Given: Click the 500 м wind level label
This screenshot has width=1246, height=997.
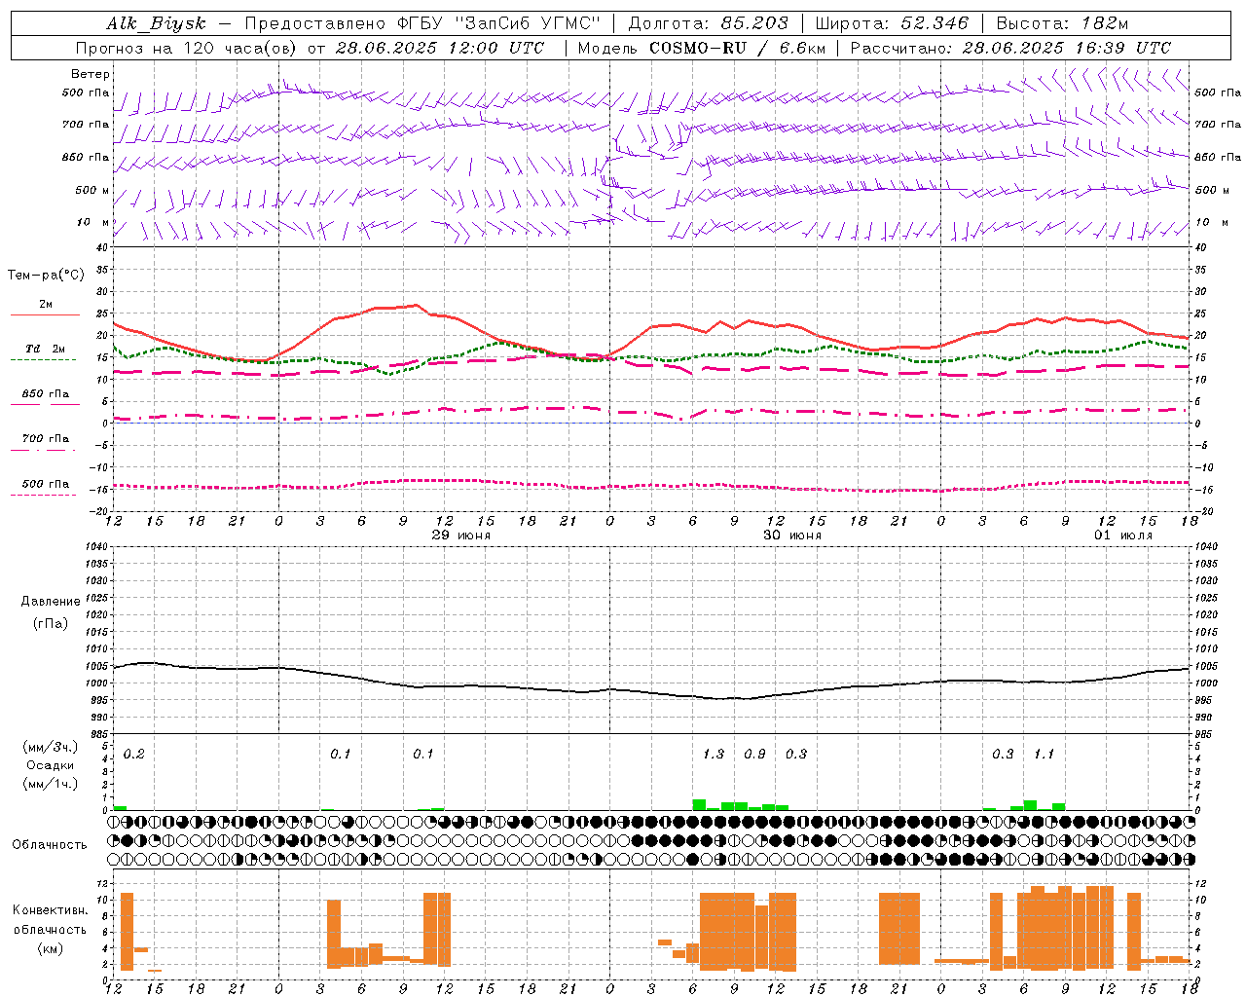Looking at the screenshot, I should pos(92,190).
